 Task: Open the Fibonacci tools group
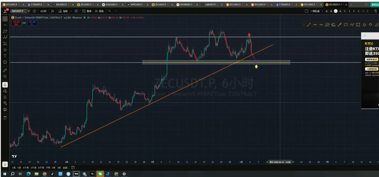pos(5,31)
